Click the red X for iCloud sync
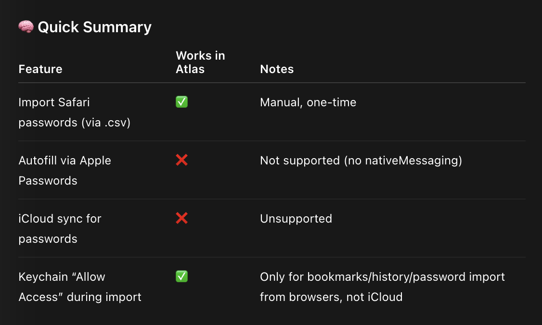 click(x=181, y=218)
